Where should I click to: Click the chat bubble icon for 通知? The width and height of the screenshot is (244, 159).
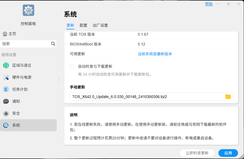[x=6, y=101]
